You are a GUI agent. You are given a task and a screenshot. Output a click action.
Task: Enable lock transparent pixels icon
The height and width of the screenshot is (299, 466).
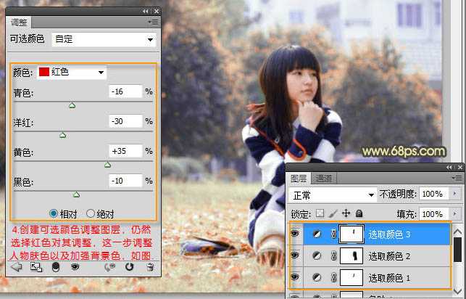point(320,213)
